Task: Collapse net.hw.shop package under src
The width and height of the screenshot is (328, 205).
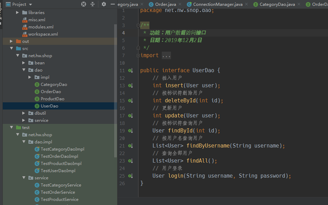Action: [17, 55]
